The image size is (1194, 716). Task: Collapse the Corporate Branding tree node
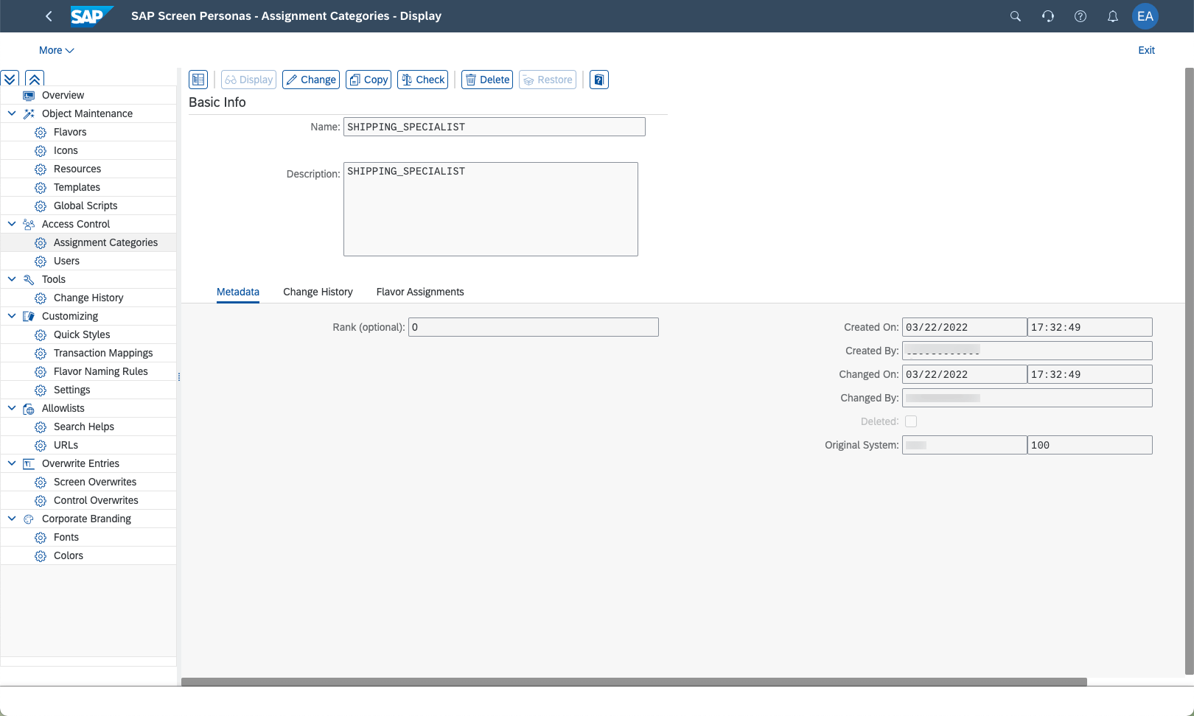(x=12, y=519)
